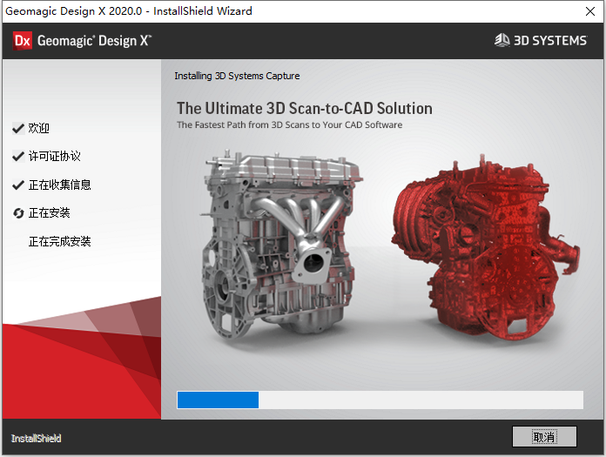This screenshot has width=606, height=457.
Task: Select the 正在完成安装 step label
Action: coord(59,242)
